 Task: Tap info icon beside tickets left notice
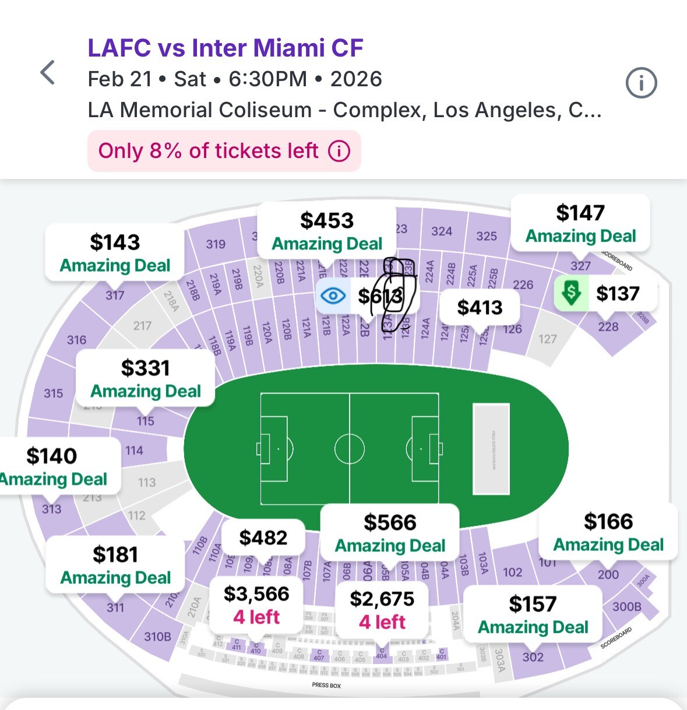339,151
